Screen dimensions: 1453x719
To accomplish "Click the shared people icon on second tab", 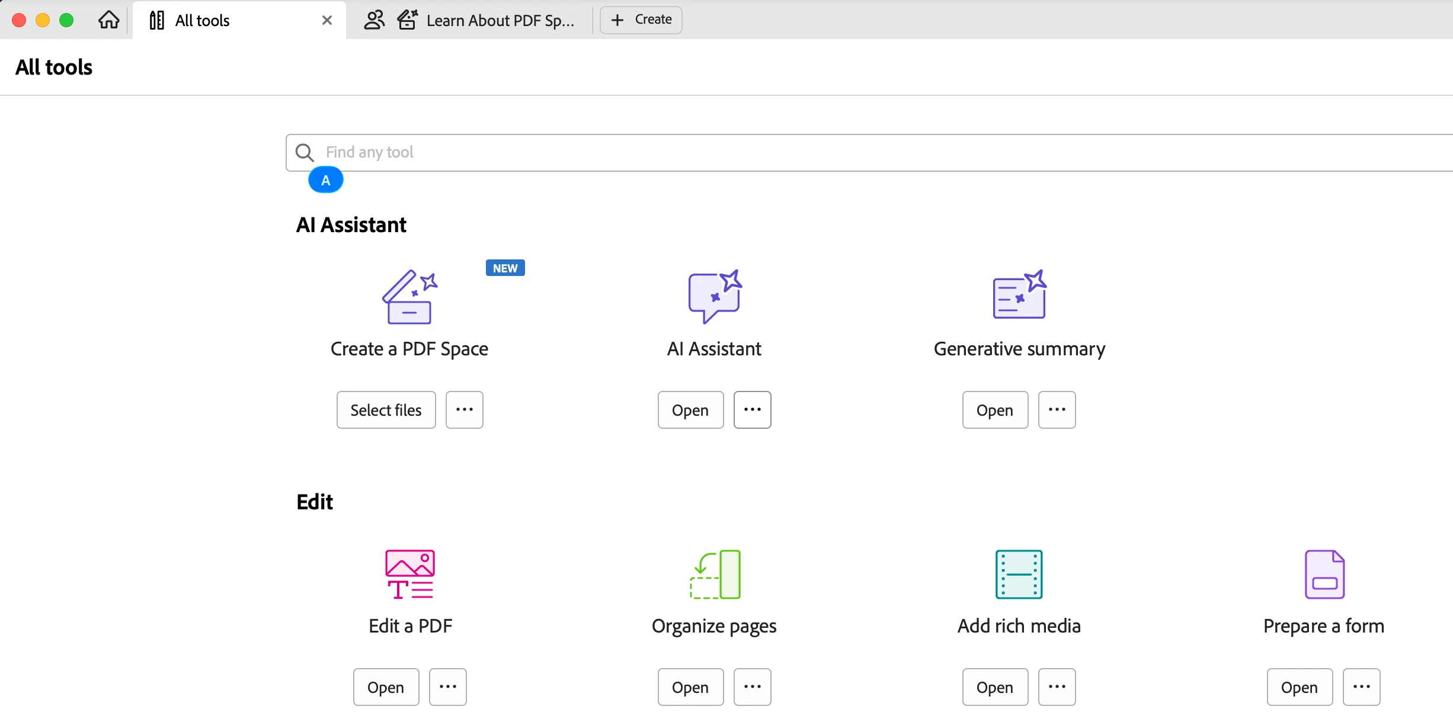I will 374,20.
